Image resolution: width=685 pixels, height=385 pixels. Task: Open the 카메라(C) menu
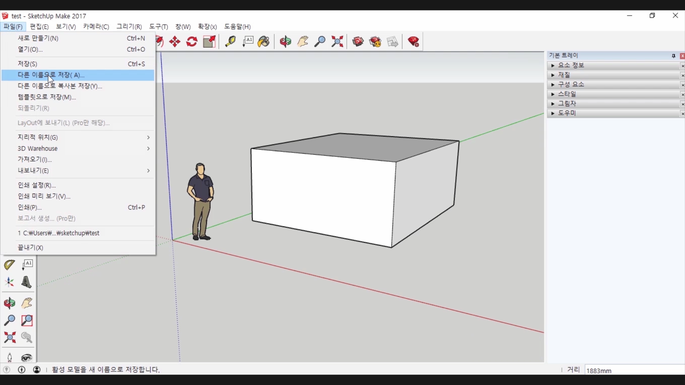(x=96, y=27)
